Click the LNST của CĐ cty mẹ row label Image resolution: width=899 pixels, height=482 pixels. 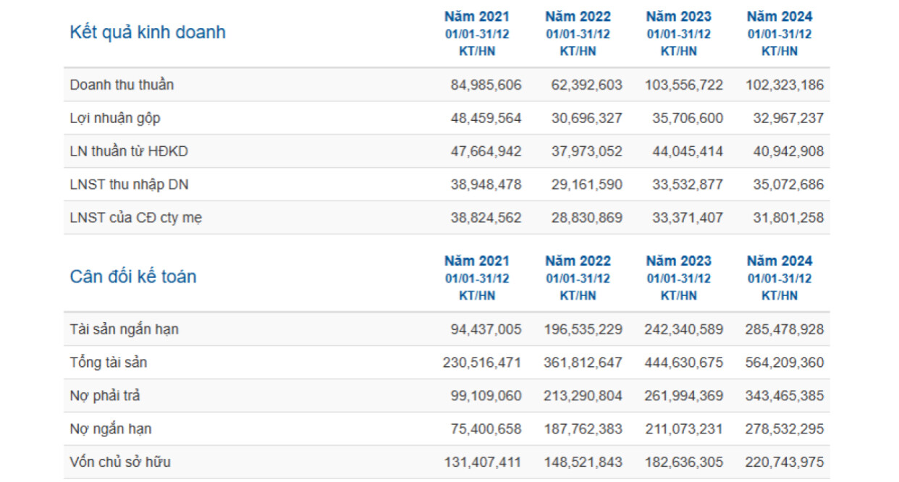tap(135, 218)
